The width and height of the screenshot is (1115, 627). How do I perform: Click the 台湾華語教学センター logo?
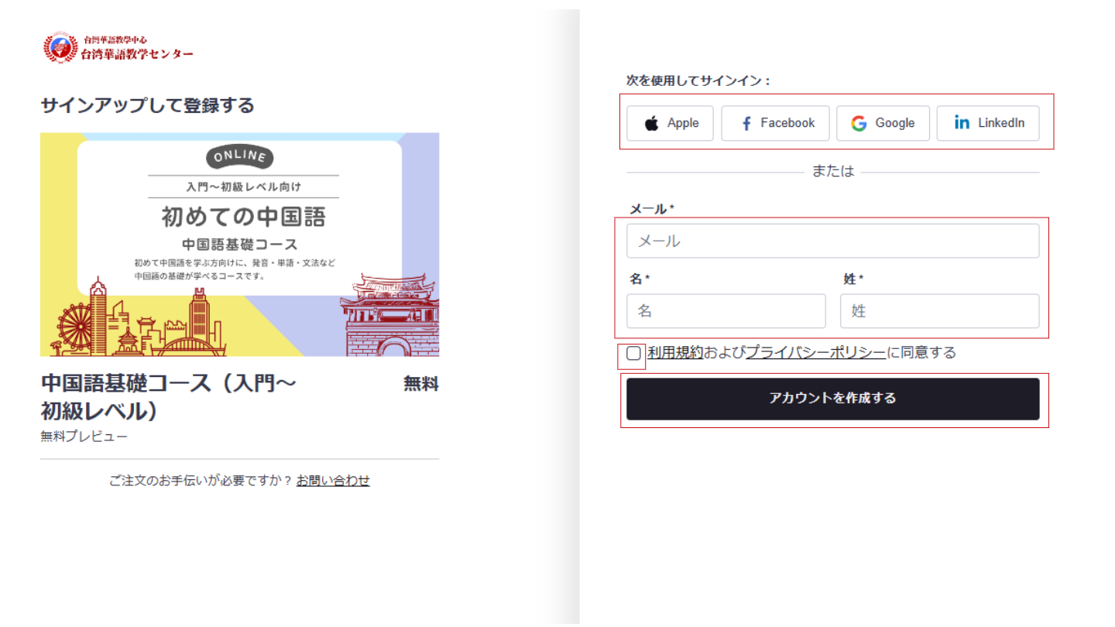tap(118, 48)
